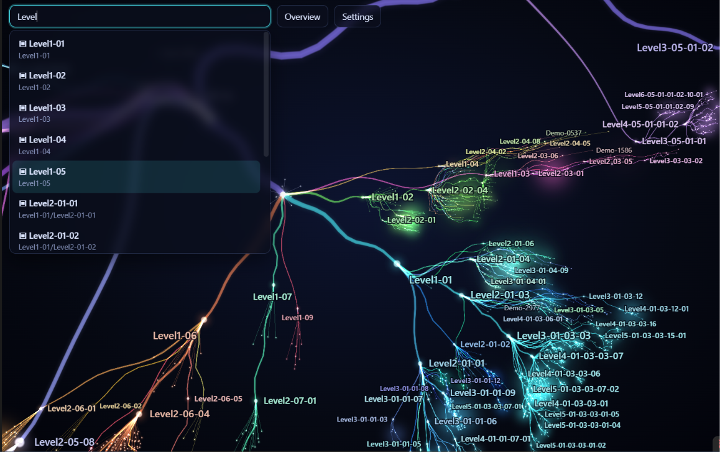Viewport: 720px width, 452px height.
Task: Click the Level1-02 graph node label
Action: pos(392,197)
